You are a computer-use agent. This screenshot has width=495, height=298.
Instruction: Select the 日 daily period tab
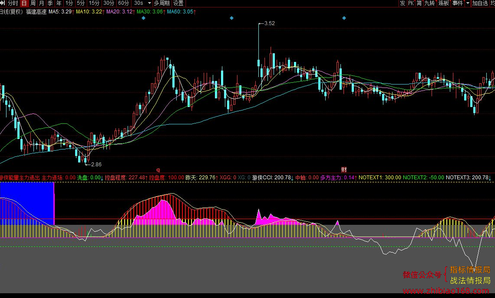24,3
